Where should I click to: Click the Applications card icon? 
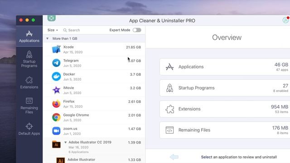point(169,67)
